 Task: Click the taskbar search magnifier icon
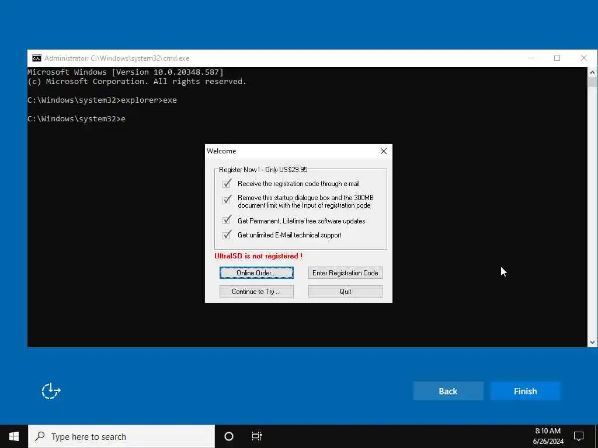coord(40,436)
